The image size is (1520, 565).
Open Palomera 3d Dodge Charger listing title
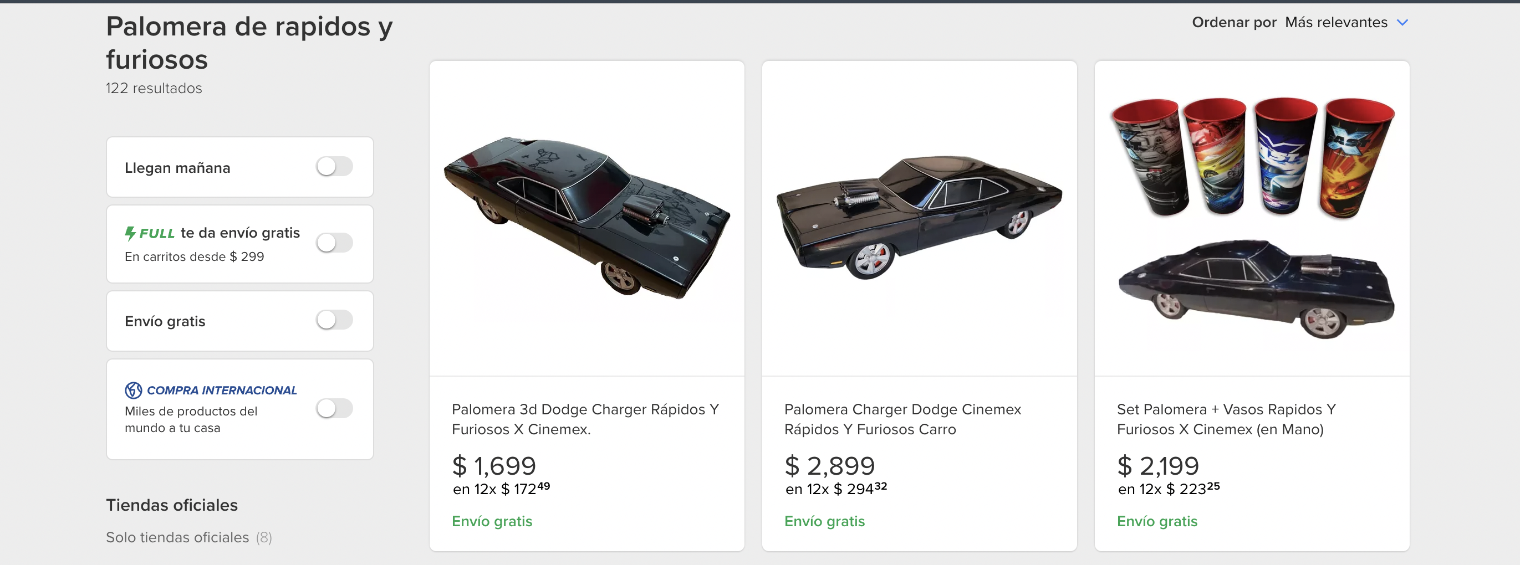[x=585, y=419]
